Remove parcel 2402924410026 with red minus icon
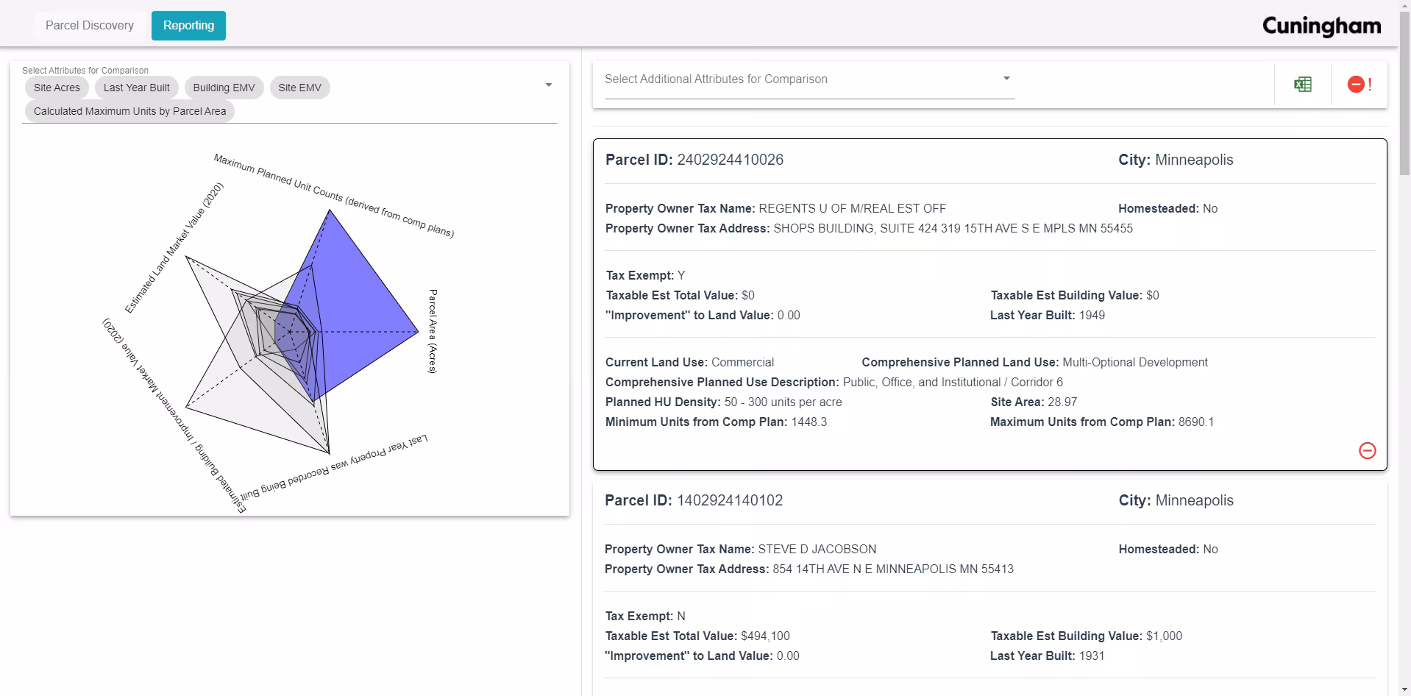 pyautogui.click(x=1367, y=450)
